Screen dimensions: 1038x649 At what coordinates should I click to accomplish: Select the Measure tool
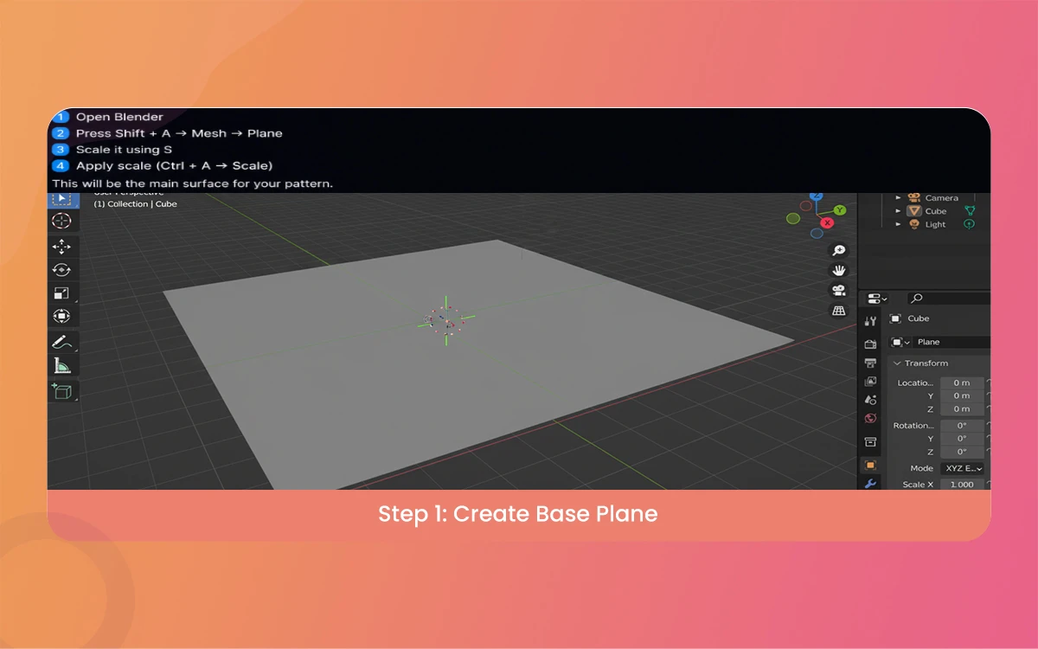coord(61,365)
